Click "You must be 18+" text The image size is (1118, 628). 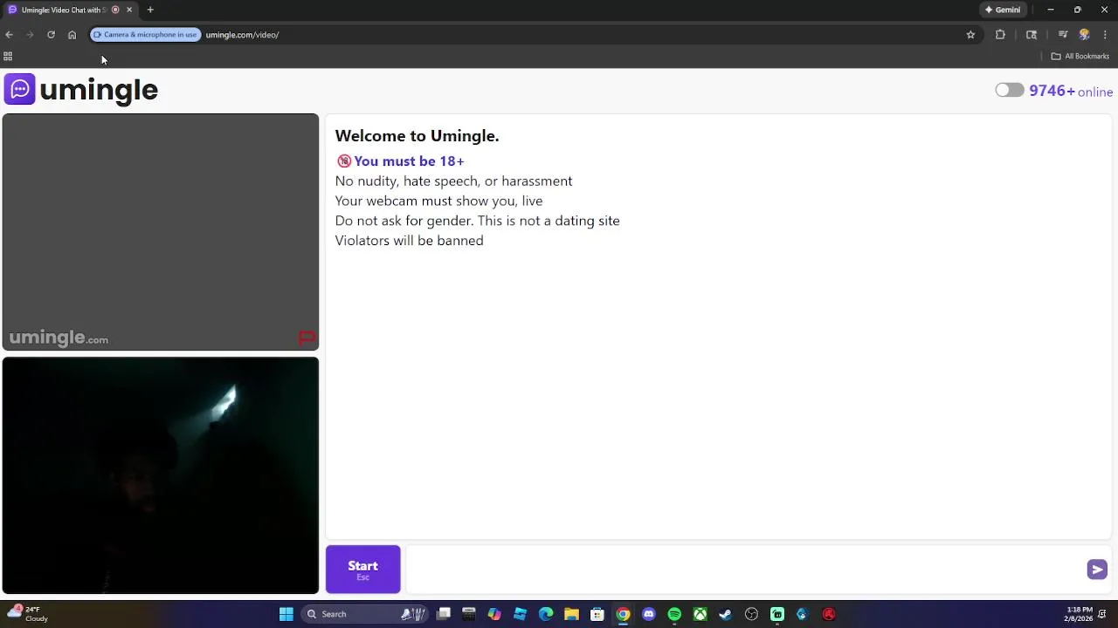tap(409, 161)
